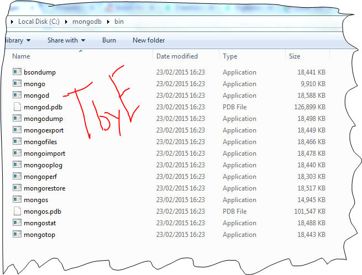Select the file name mongod
This screenshot has width=362, height=275.
36,96
